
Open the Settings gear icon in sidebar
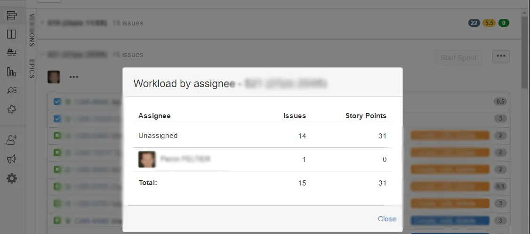pyautogui.click(x=12, y=178)
